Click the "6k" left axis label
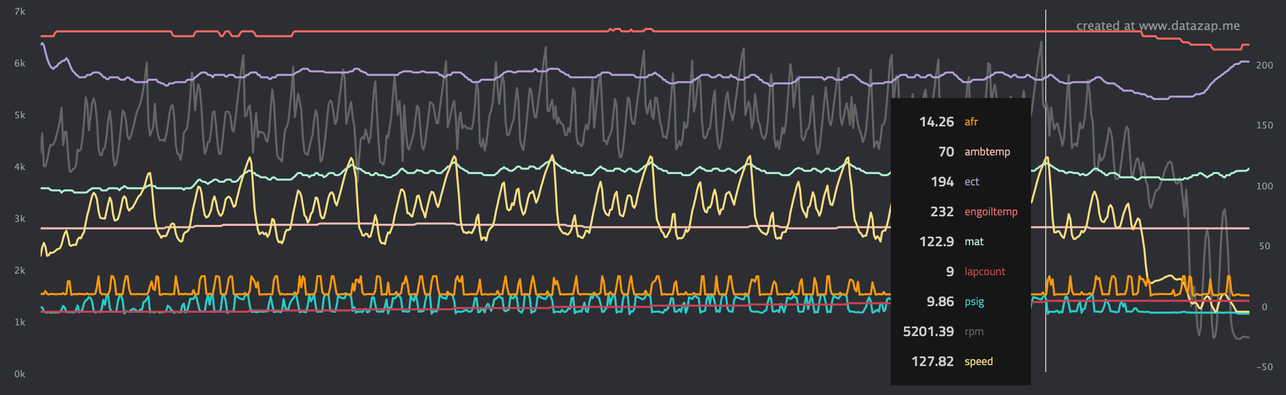Screen dimensions: 1286x395 pyautogui.click(x=20, y=63)
